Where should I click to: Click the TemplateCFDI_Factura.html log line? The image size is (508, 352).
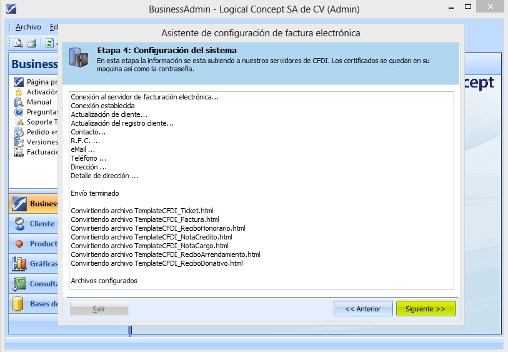(x=145, y=219)
